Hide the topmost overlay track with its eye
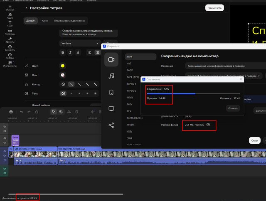This screenshot has height=201, width=266. tap(5, 127)
